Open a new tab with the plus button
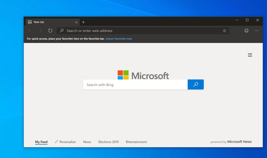Viewport: 267px width, 158px height. click(x=83, y=22)
